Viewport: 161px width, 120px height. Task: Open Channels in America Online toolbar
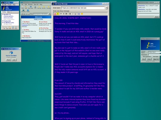click(x=23, y=11)
